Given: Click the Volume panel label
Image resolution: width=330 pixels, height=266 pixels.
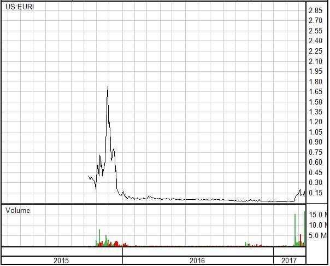Looking at the screenshot, I should point(17,210).
